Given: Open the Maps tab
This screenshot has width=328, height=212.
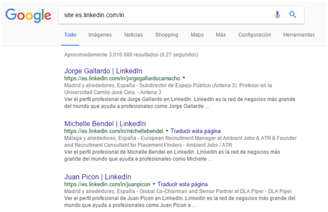Looking at the screenshot, I should [x=197, y=35].
